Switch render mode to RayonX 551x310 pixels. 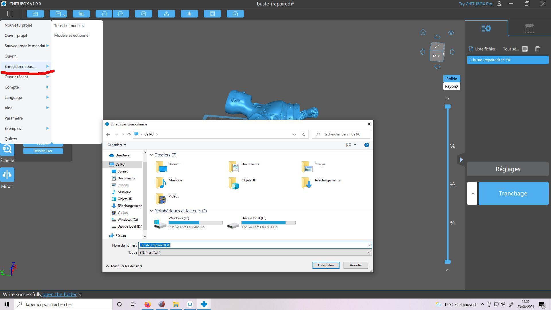tap(451, 86)
